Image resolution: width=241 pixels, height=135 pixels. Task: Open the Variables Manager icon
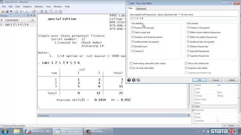(51, 11)
